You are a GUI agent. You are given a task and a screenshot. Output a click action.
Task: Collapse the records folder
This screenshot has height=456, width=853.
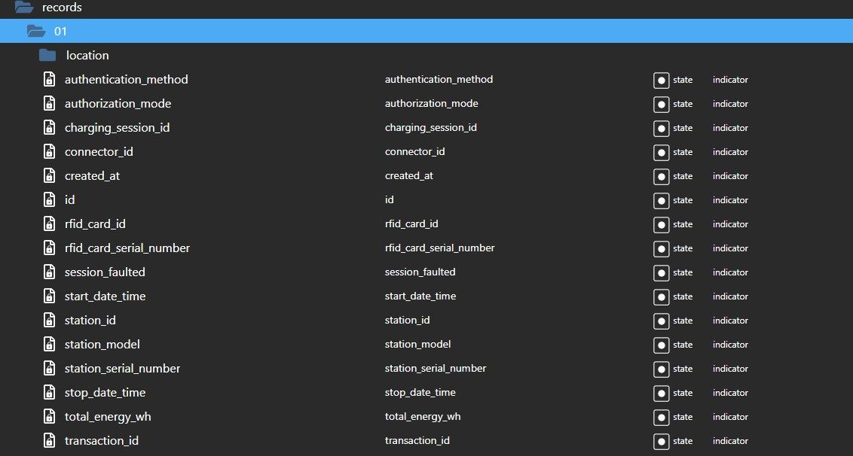[x=26, y=8]
